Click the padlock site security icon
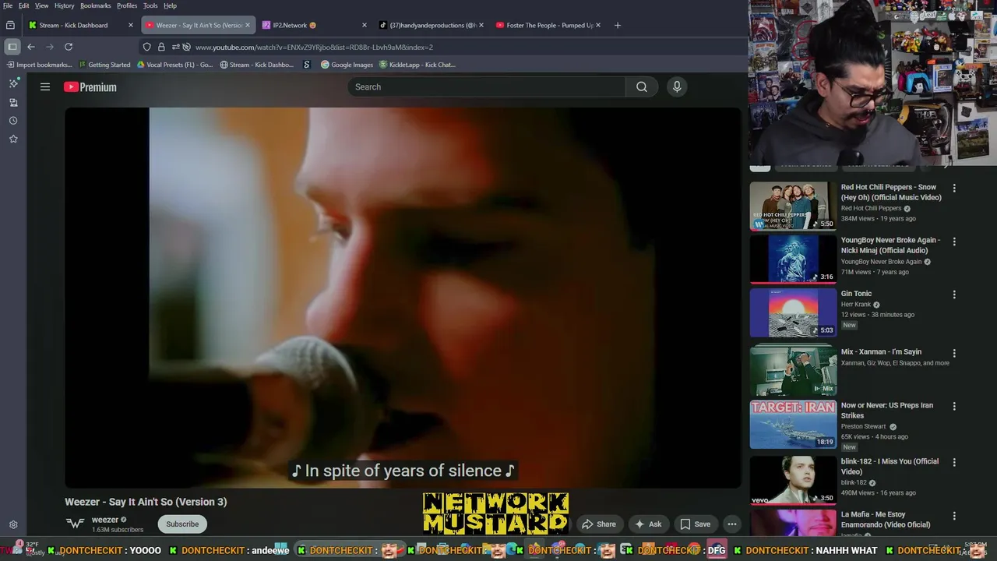Image resolution: width=997 pixels, height=561 pixels. coord(161,47)
